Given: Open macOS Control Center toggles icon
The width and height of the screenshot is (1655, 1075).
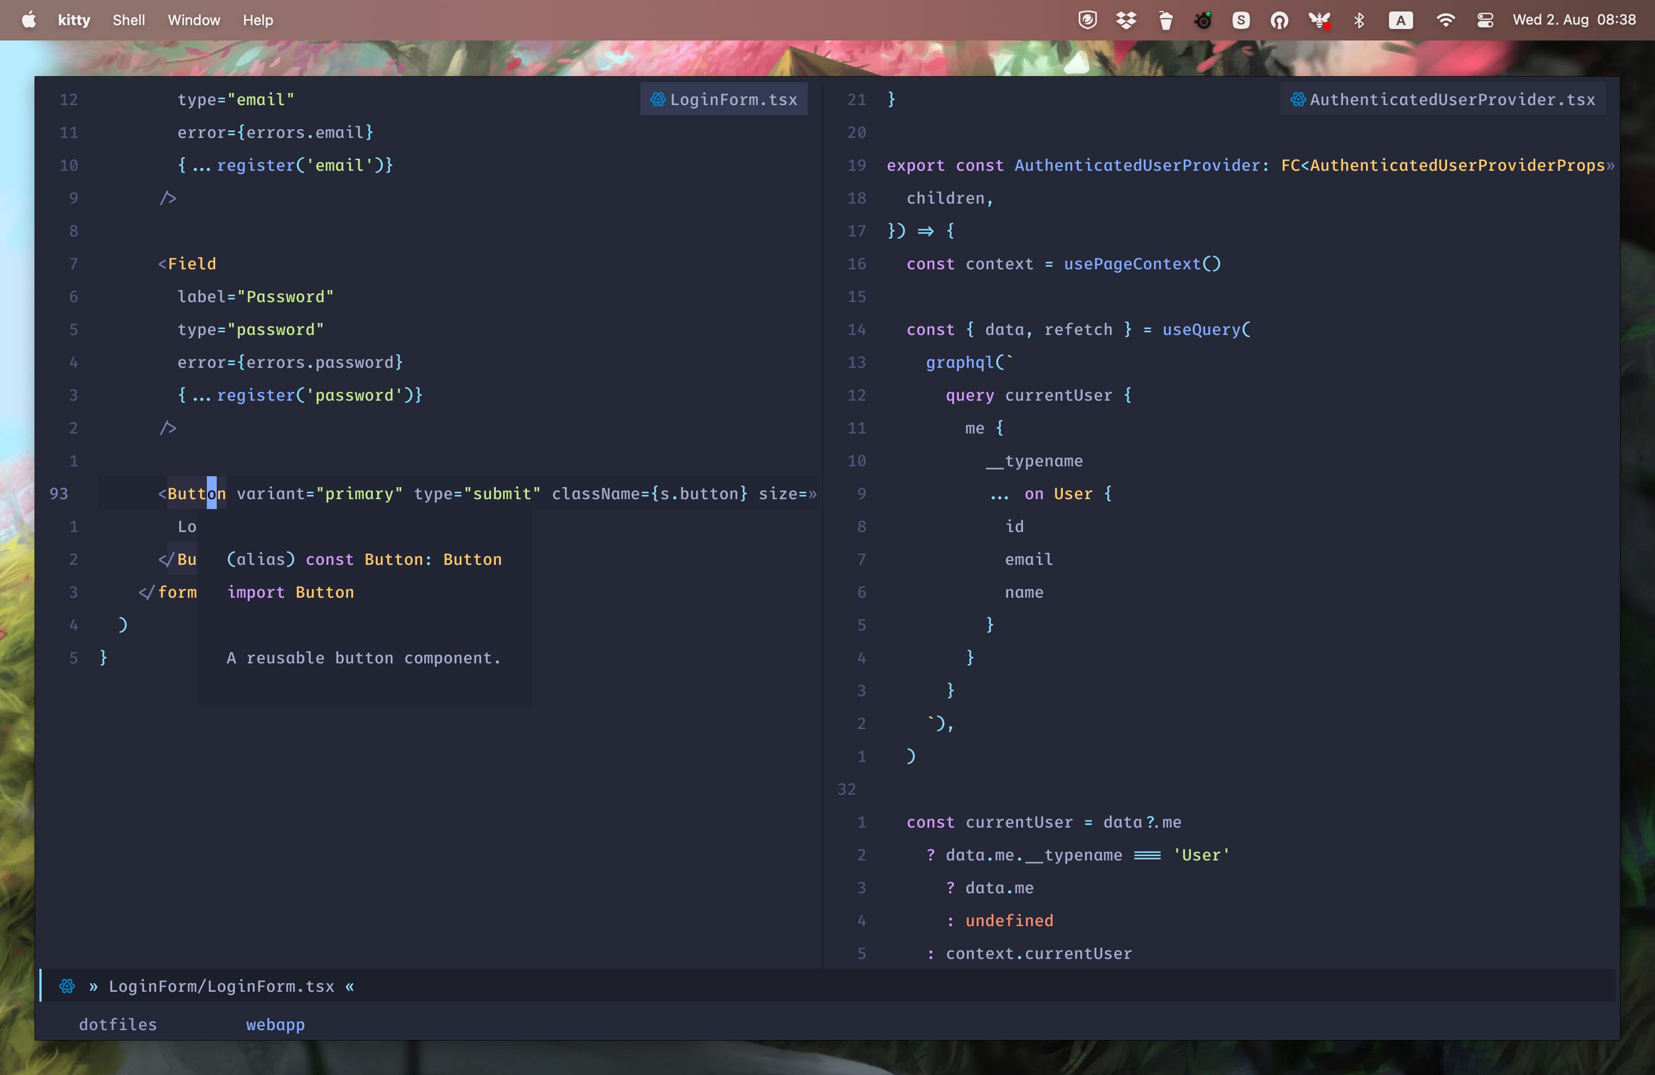Looking at the screenshot, I should 1485,20.
